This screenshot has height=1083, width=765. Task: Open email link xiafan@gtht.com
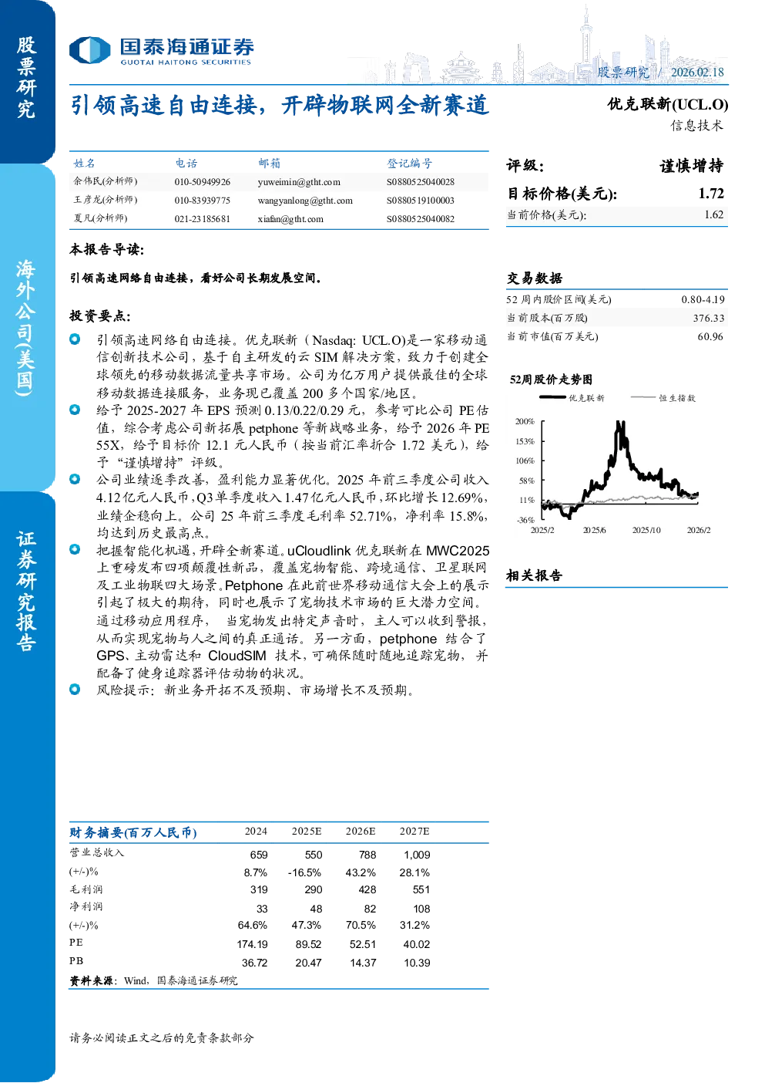click(290, 219)
